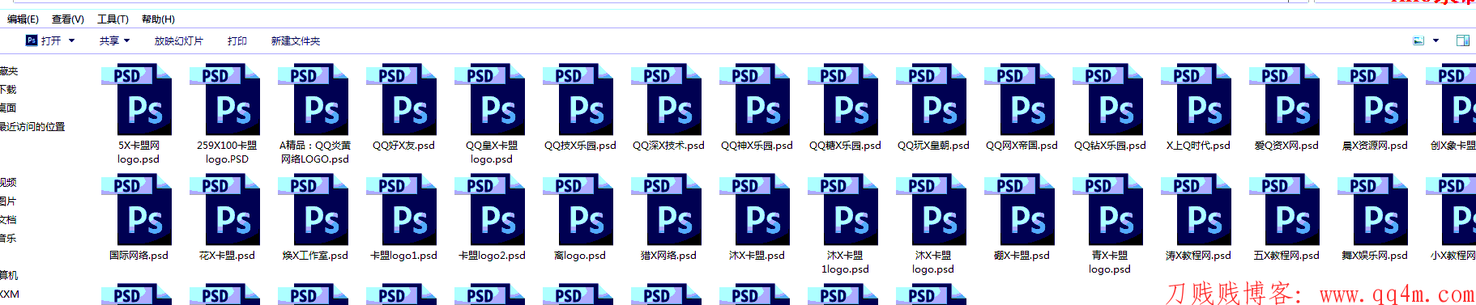The image size is (1476, 305).
Task: Open the 编辑(E) menu
Action: (x=23, y=19)
